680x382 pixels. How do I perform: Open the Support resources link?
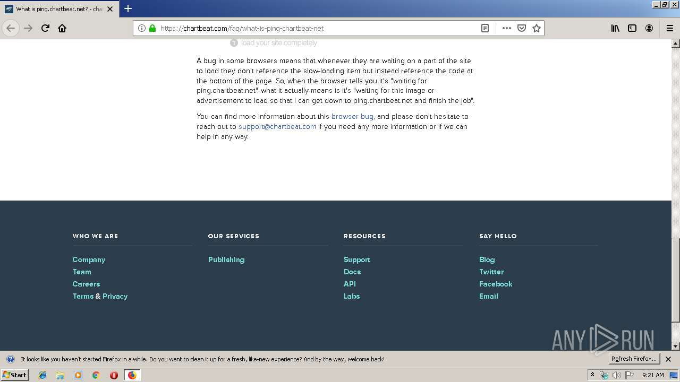357,259
